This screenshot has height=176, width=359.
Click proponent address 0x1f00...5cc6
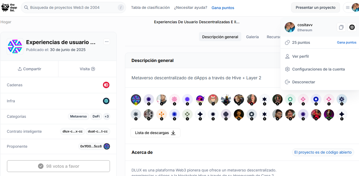[91, 146]
